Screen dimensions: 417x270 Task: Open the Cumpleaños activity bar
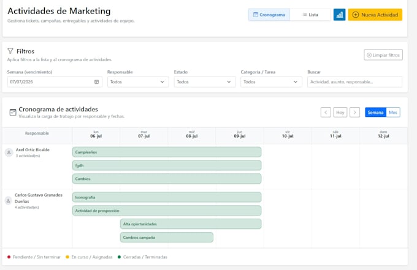coord(167,152)
